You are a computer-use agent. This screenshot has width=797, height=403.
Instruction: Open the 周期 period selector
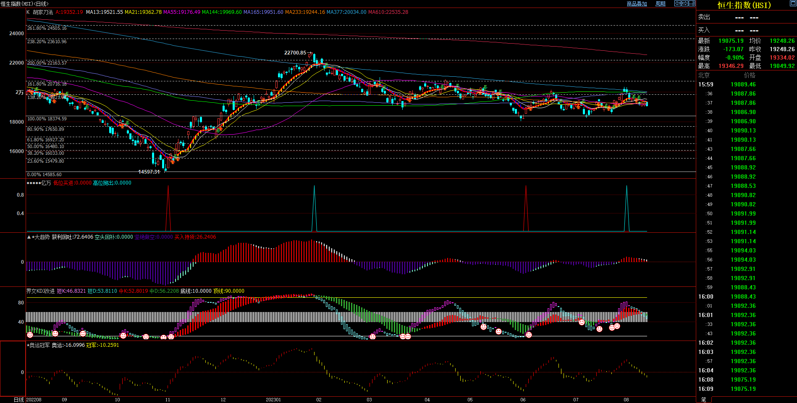(x=661, y=4)
